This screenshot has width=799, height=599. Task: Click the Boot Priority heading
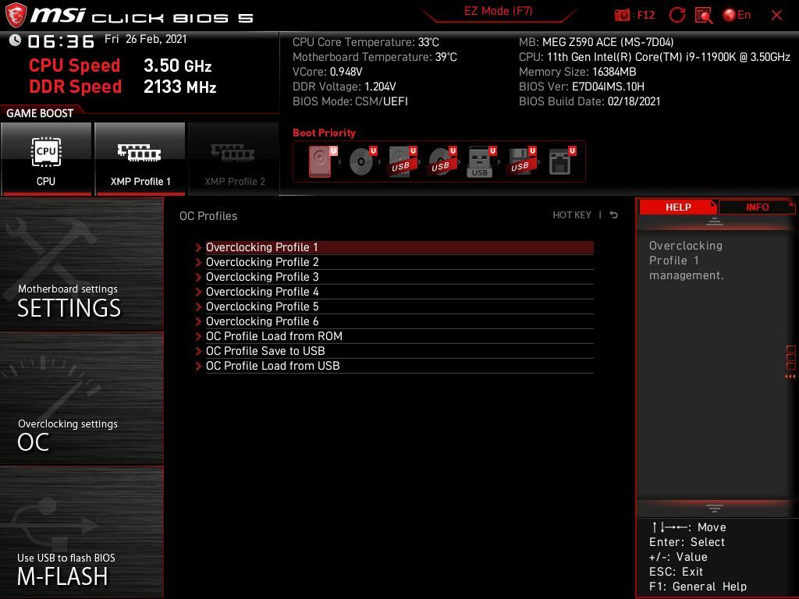click(x=324, y=133)
